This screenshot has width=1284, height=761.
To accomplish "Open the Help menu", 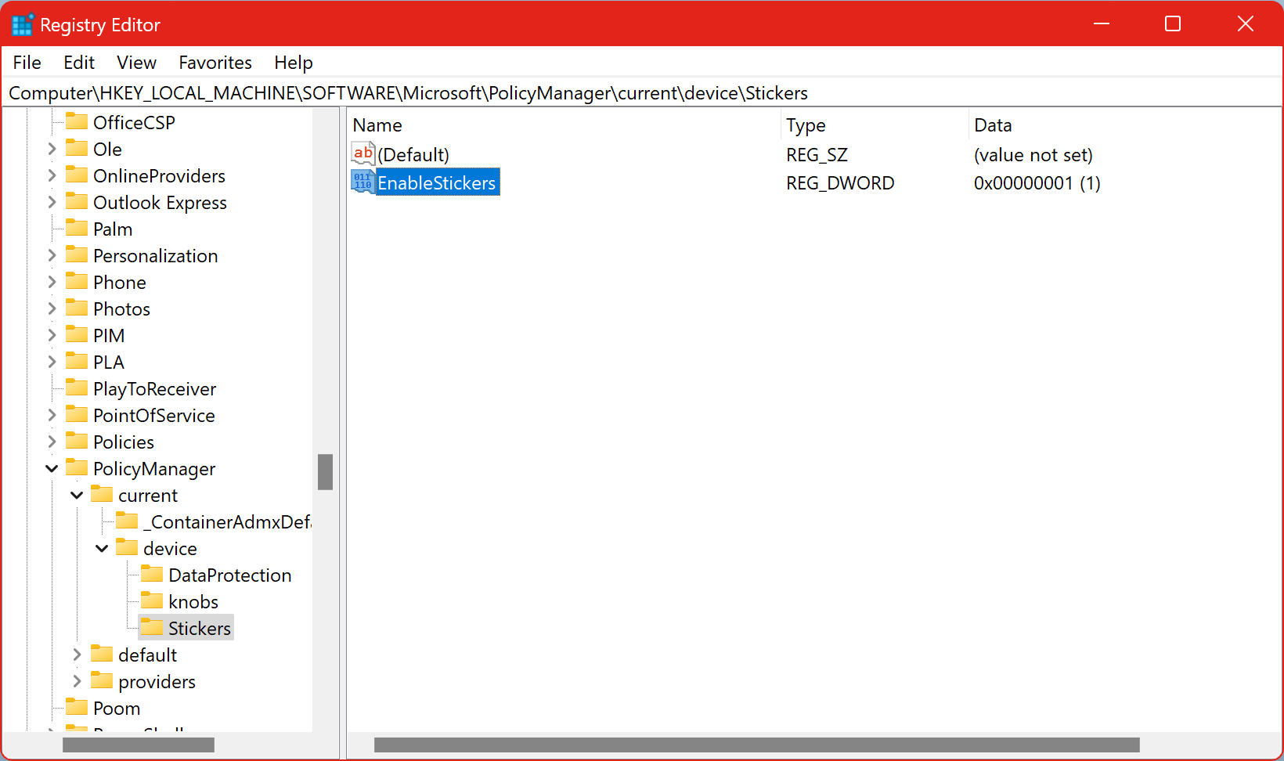I will 294,63.
